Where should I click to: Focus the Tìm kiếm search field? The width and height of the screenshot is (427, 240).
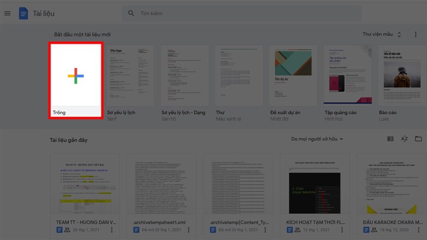(242, 13)
